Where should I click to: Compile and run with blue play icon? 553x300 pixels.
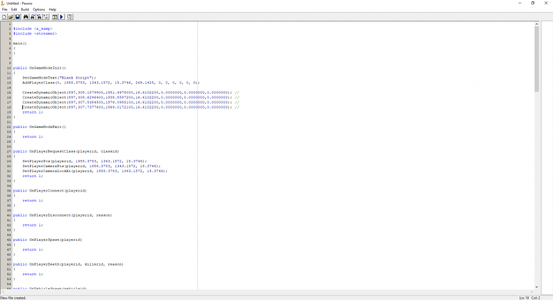tap(61, 17)
